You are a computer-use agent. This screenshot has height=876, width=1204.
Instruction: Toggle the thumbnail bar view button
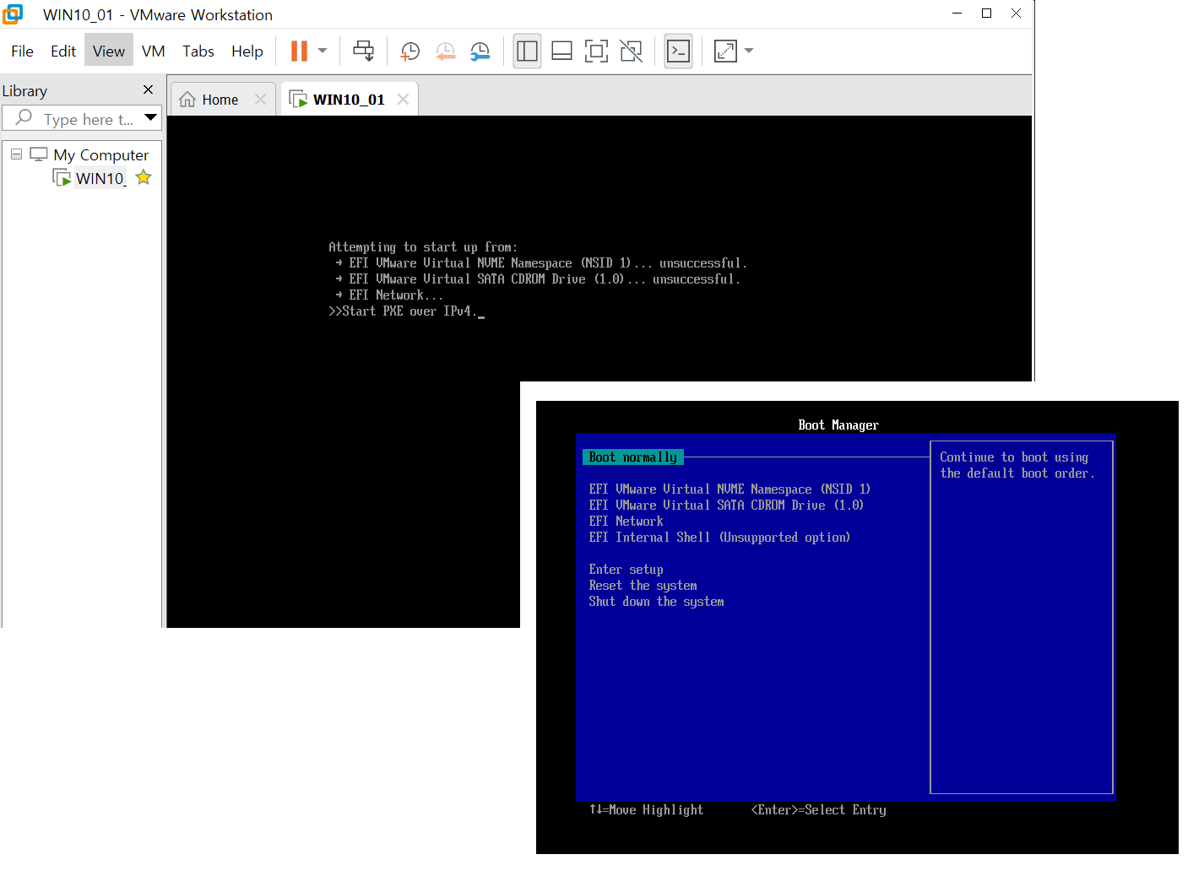561,51
